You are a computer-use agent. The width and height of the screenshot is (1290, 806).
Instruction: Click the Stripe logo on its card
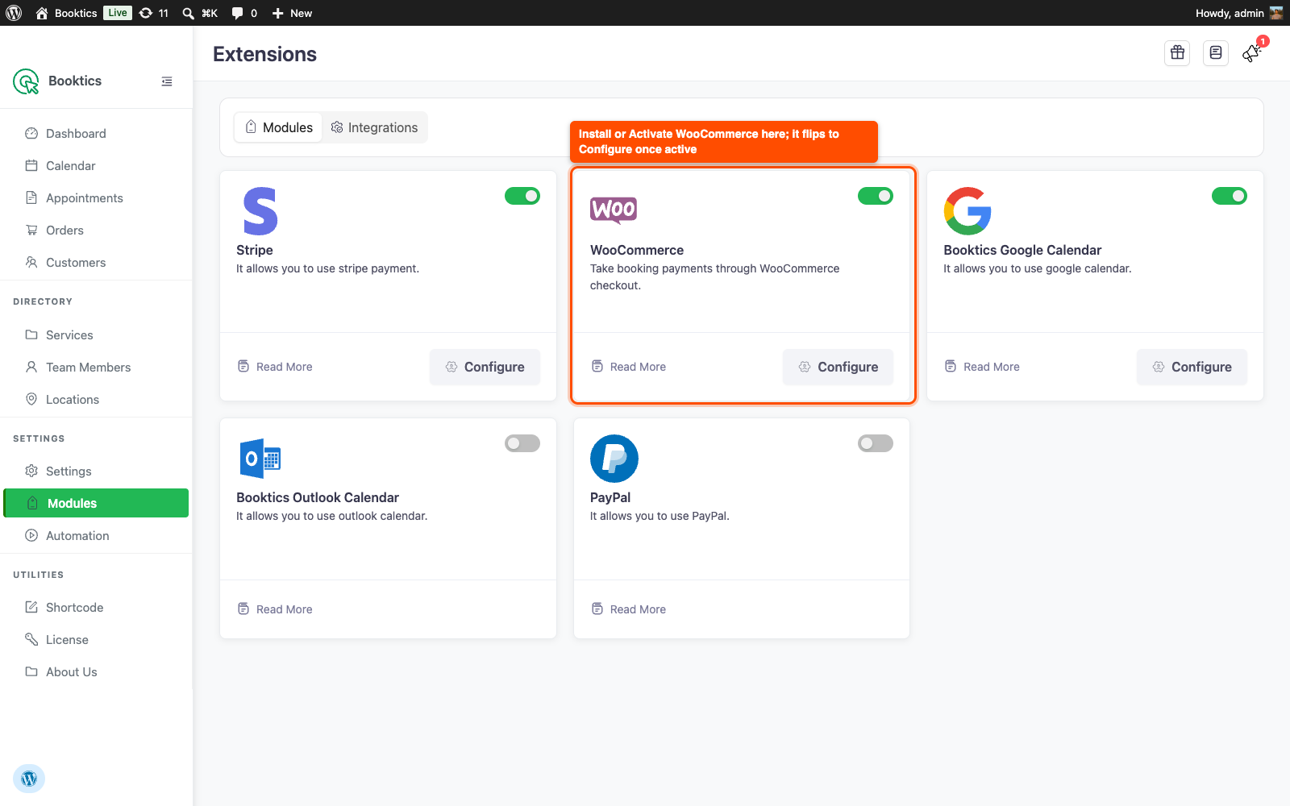(x=260, y=211)
